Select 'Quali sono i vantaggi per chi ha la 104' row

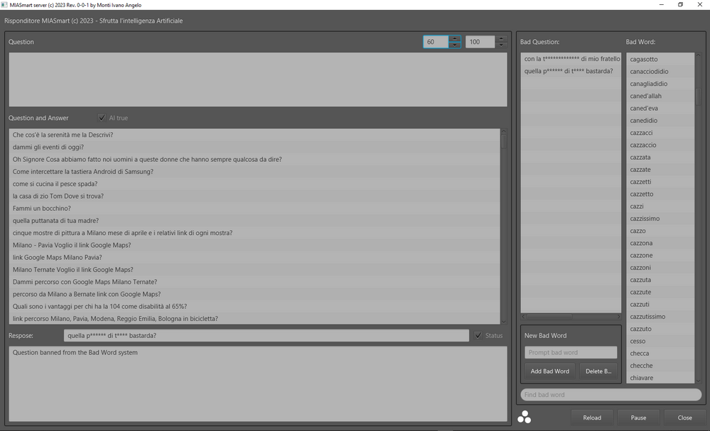click(254, 306)
